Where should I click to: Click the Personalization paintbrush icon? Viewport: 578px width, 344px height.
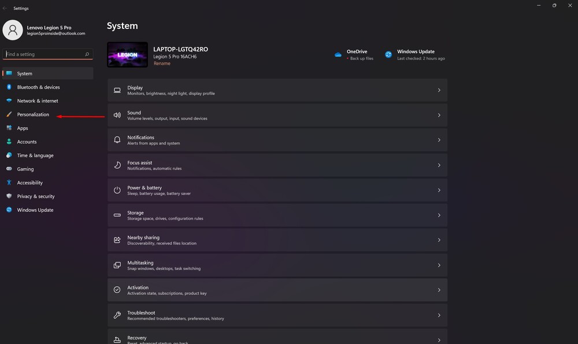tap(9, 114)
